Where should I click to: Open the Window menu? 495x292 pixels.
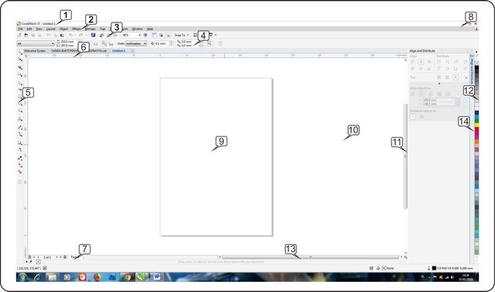[137, 29]
